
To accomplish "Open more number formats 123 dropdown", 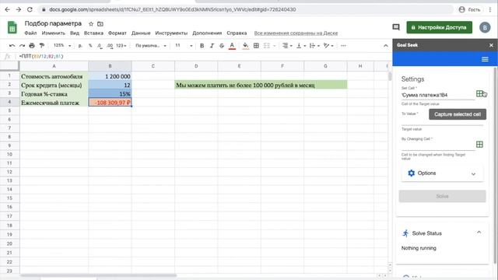I will tap(121, 46).
